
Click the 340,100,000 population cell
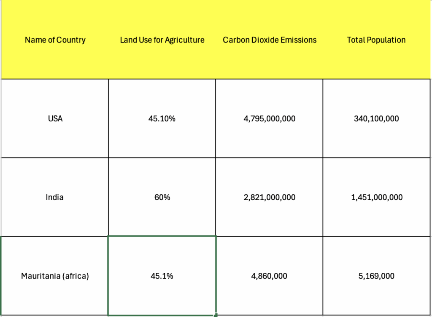point(376,118)
